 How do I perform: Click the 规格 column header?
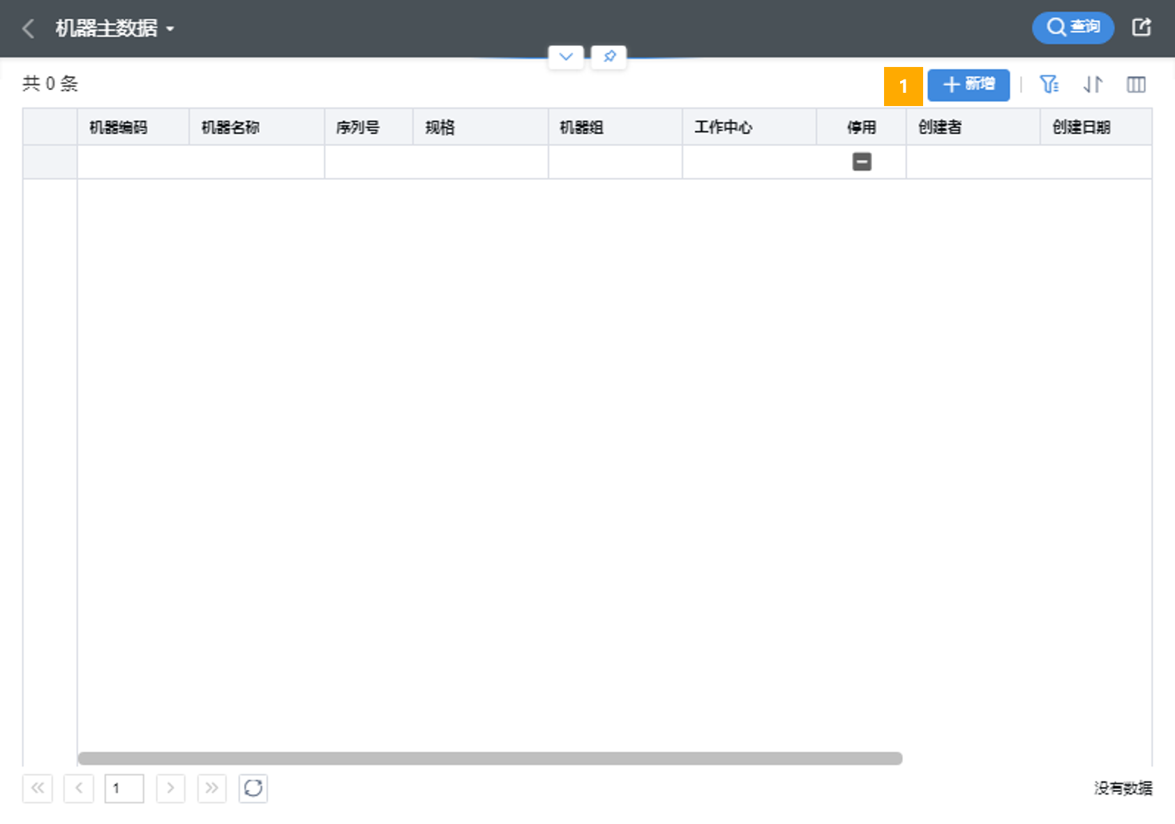tap(481, 127)
